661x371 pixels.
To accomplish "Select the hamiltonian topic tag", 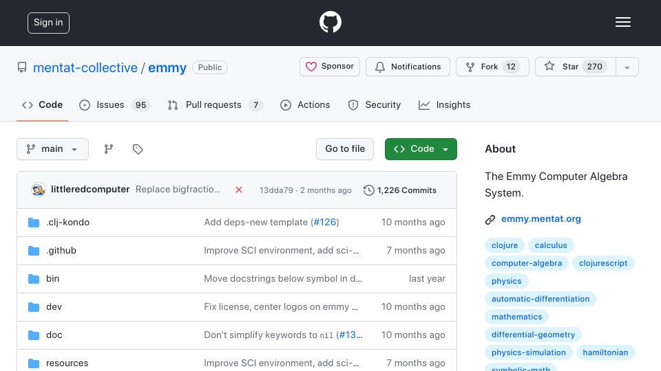I will tap(605, 352).
